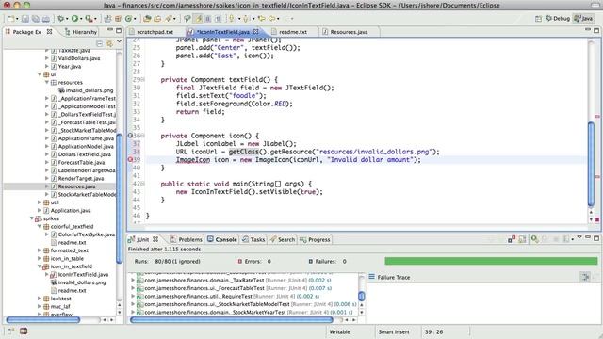Open the Progress view tab

tap(315, 239)
